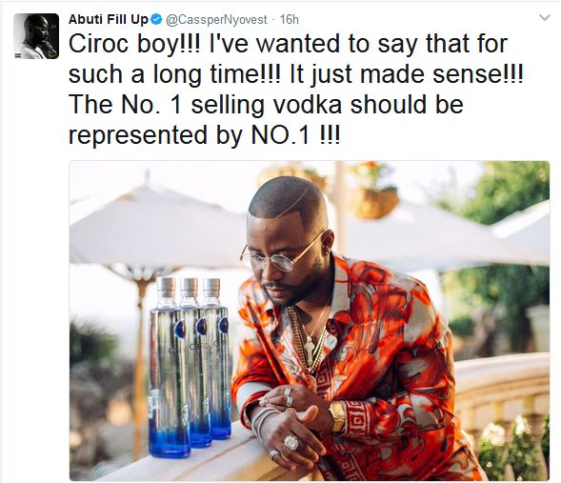Click the text 'represented by NO.1 !!!'

click(204, 135)
